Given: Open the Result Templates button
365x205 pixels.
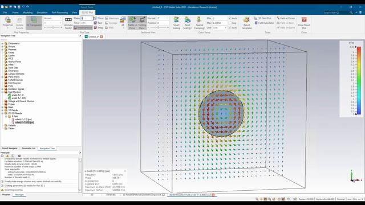Looking at the screenshot, I should coord(246,23).
